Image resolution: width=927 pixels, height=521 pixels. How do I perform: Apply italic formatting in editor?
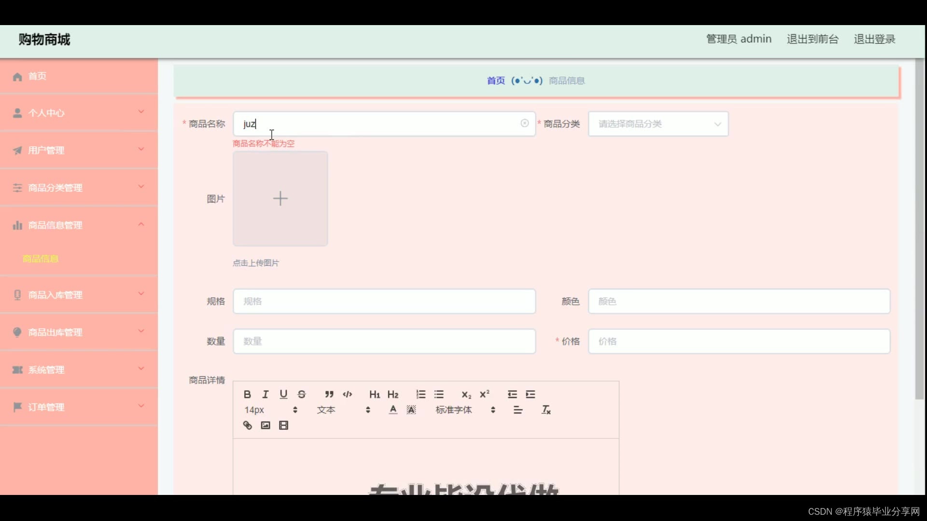click(265, 394)
